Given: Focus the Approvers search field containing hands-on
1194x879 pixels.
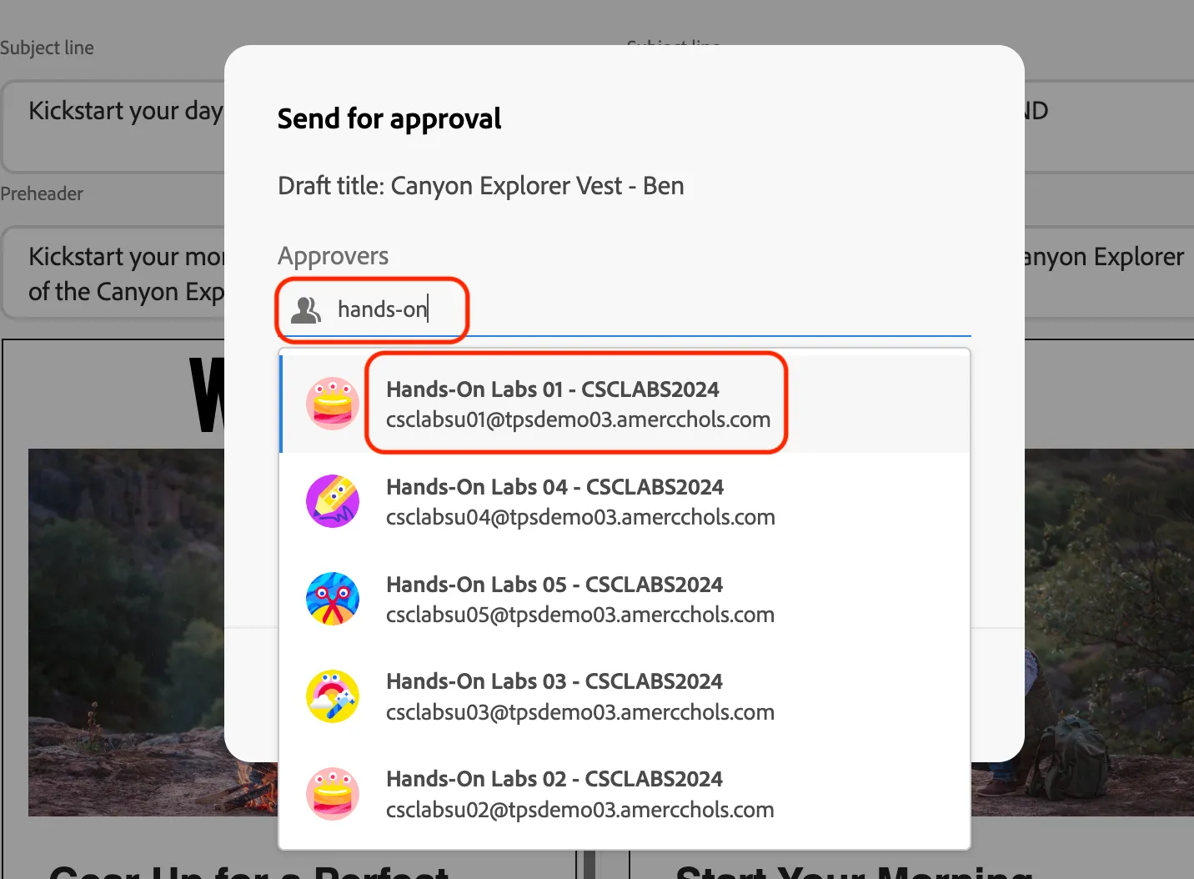Looking at the screenshot, I should (x=625, y=309).
